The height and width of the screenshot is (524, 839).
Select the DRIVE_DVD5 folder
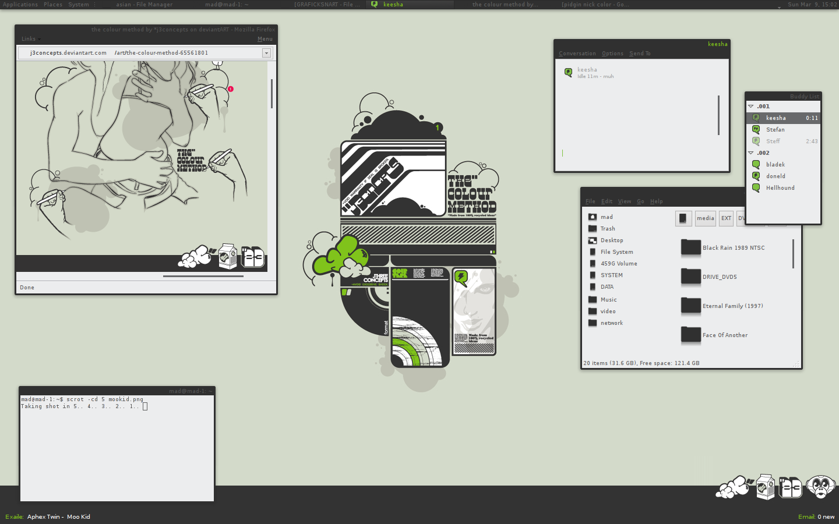709,277
